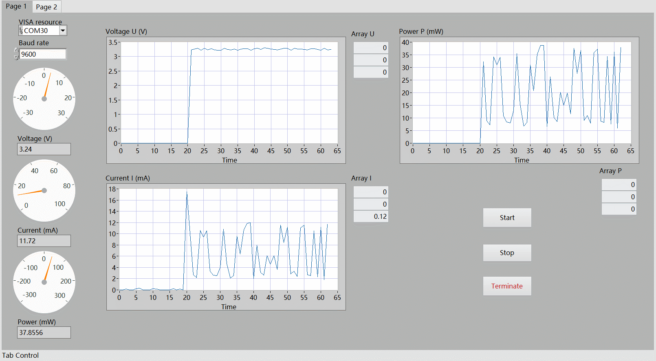Click the last Array P element
Screen dimensions: 656x361
619,209
